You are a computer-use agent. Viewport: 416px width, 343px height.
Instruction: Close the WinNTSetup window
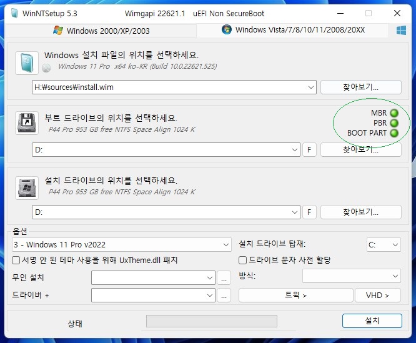click(397, 13)
